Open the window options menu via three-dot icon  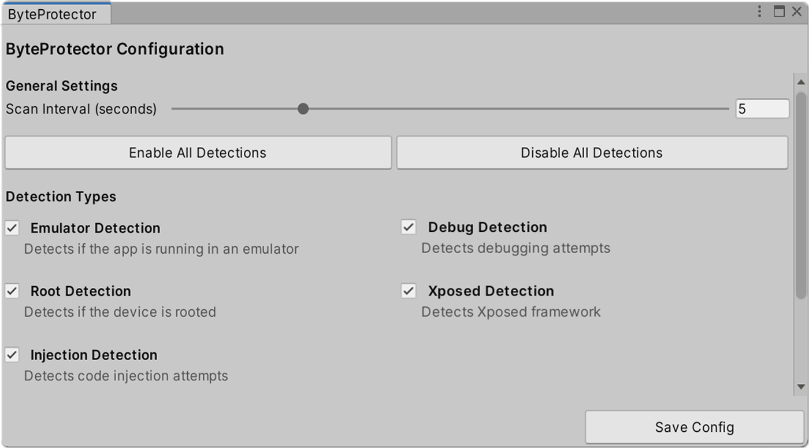pos(760,10)
